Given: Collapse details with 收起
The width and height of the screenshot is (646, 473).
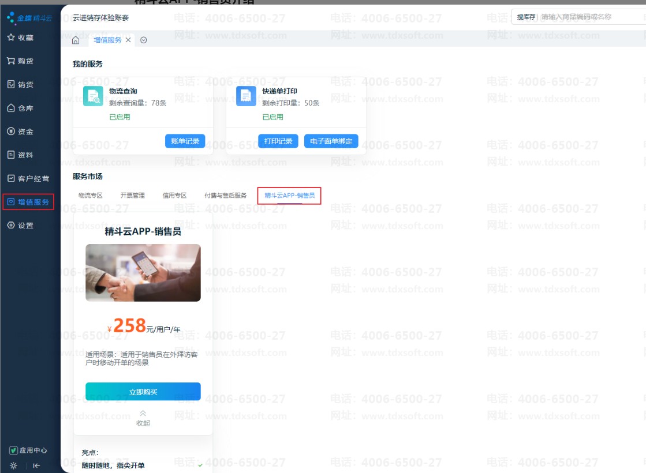Looking at the screenshot, I should point(143,418).
